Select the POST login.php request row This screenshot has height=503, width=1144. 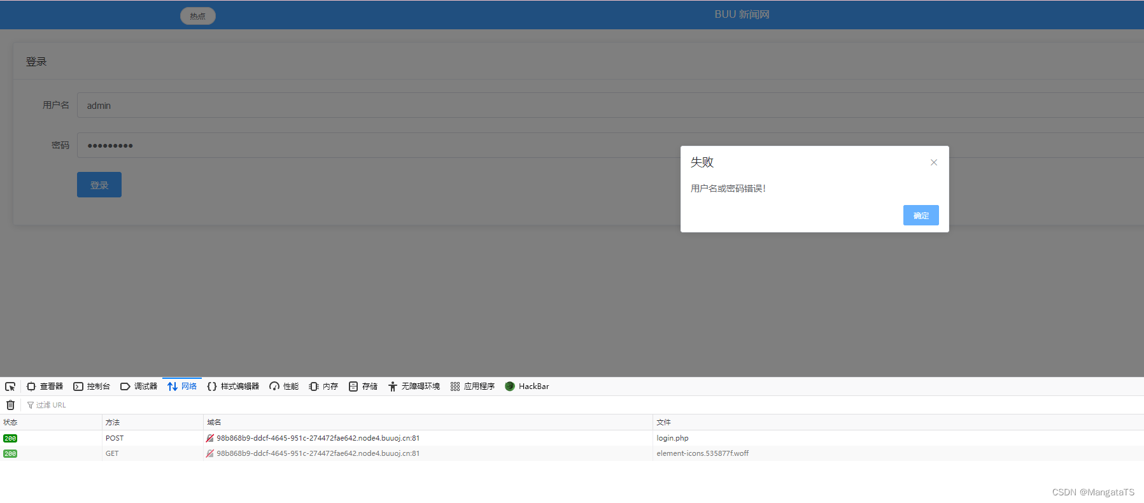572,438
